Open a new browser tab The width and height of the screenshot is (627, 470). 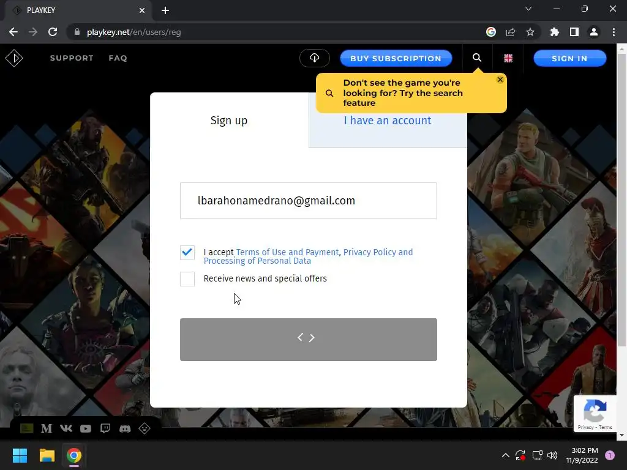[x=165, y=10]
